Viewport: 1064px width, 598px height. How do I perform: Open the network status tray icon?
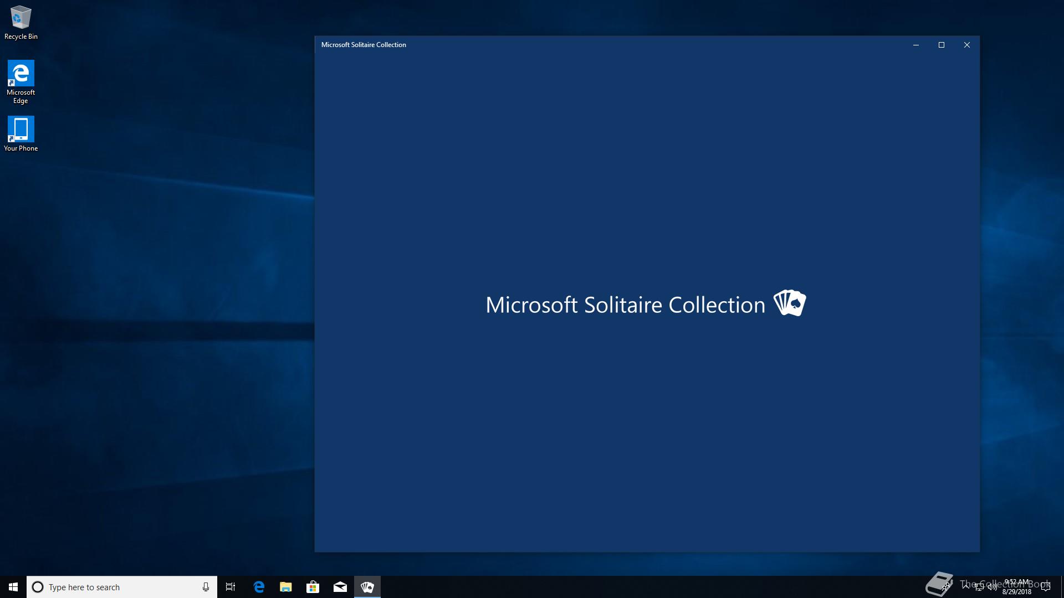[979, 587]
